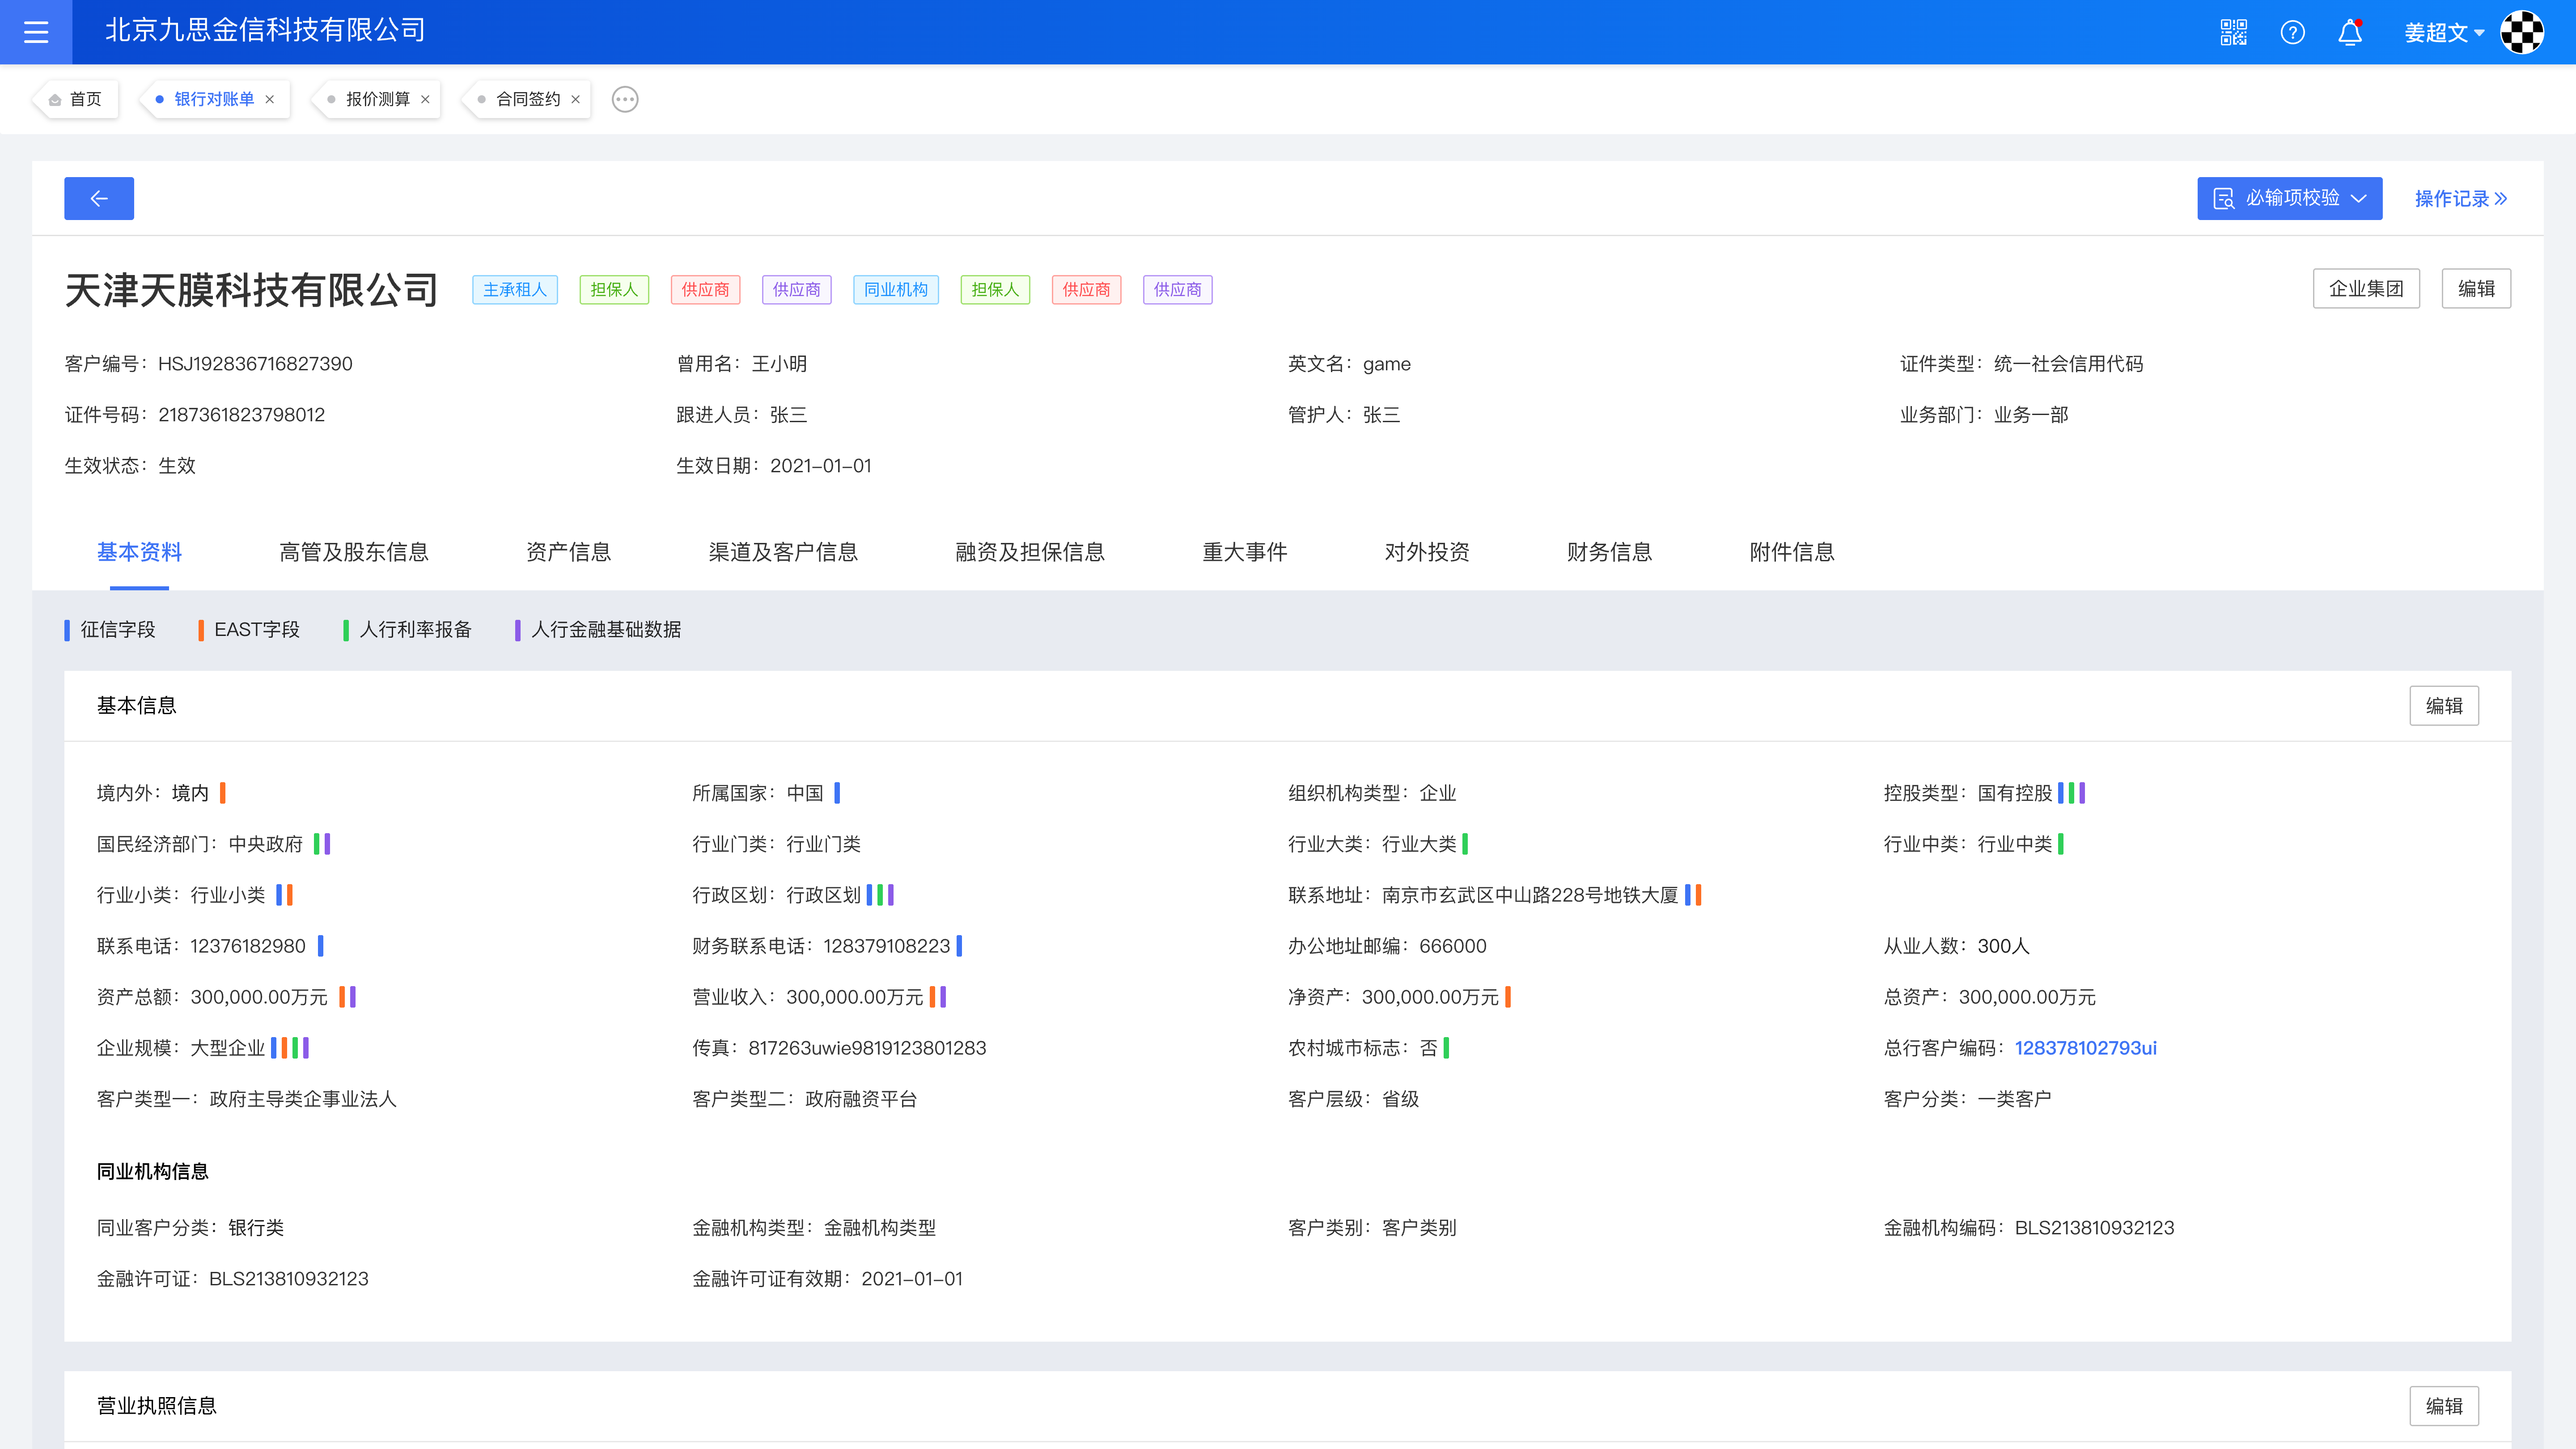The height and width of the screenshot is (1449, 2576).
Task: Expand the 必输项校验 dropdown
Action: [2289, 198]
